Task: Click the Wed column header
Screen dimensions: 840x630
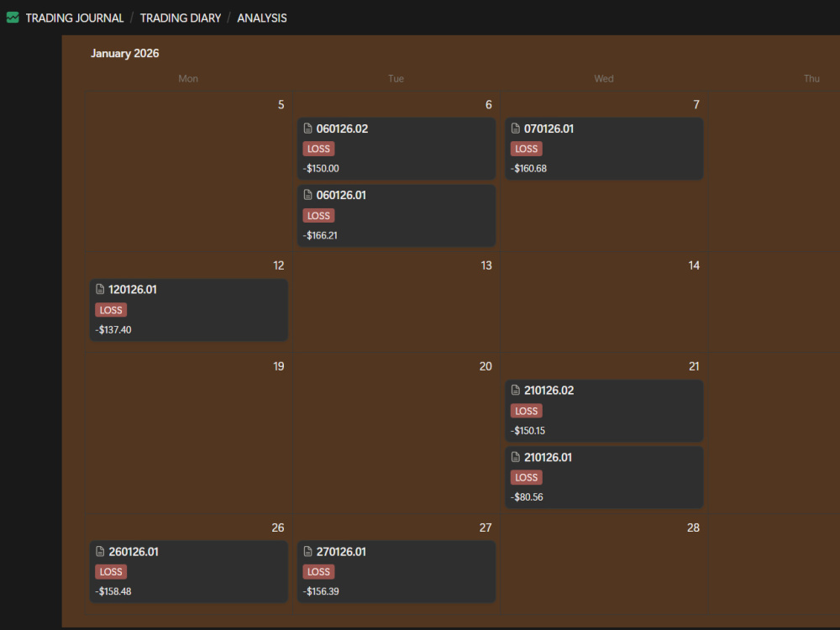Action: coord(604,79)
